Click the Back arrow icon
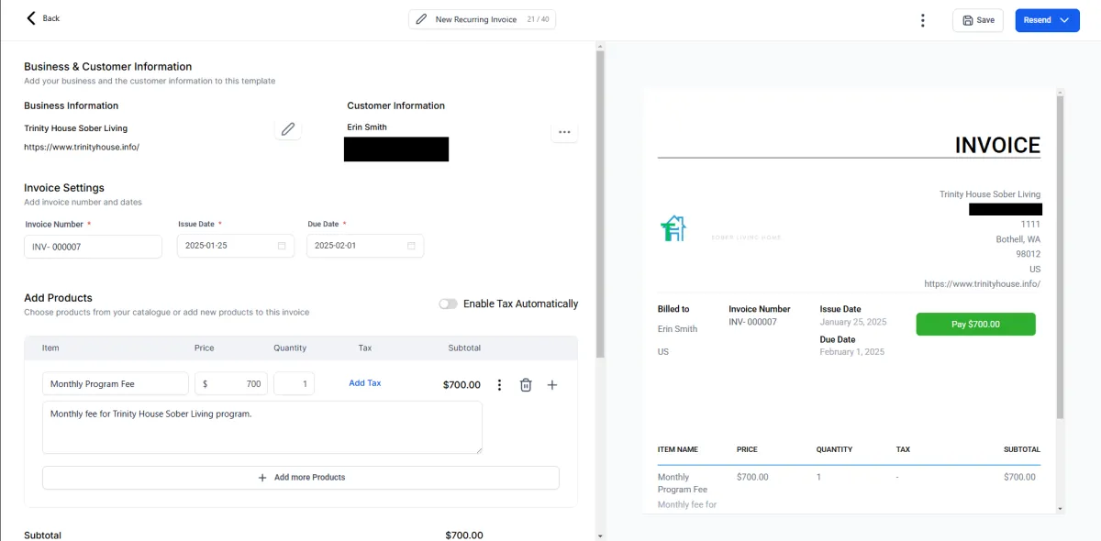 [x=31, y=18]
